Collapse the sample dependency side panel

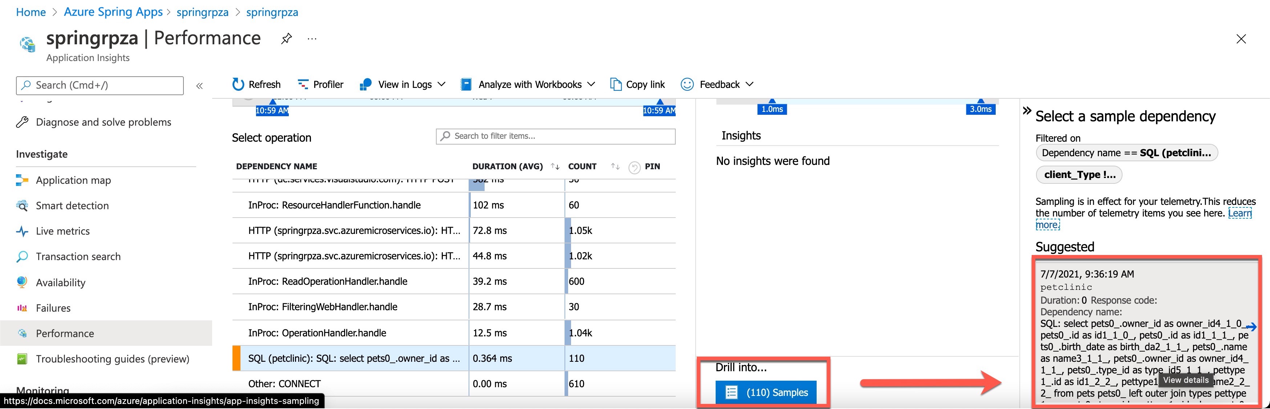coord(1027,111)
